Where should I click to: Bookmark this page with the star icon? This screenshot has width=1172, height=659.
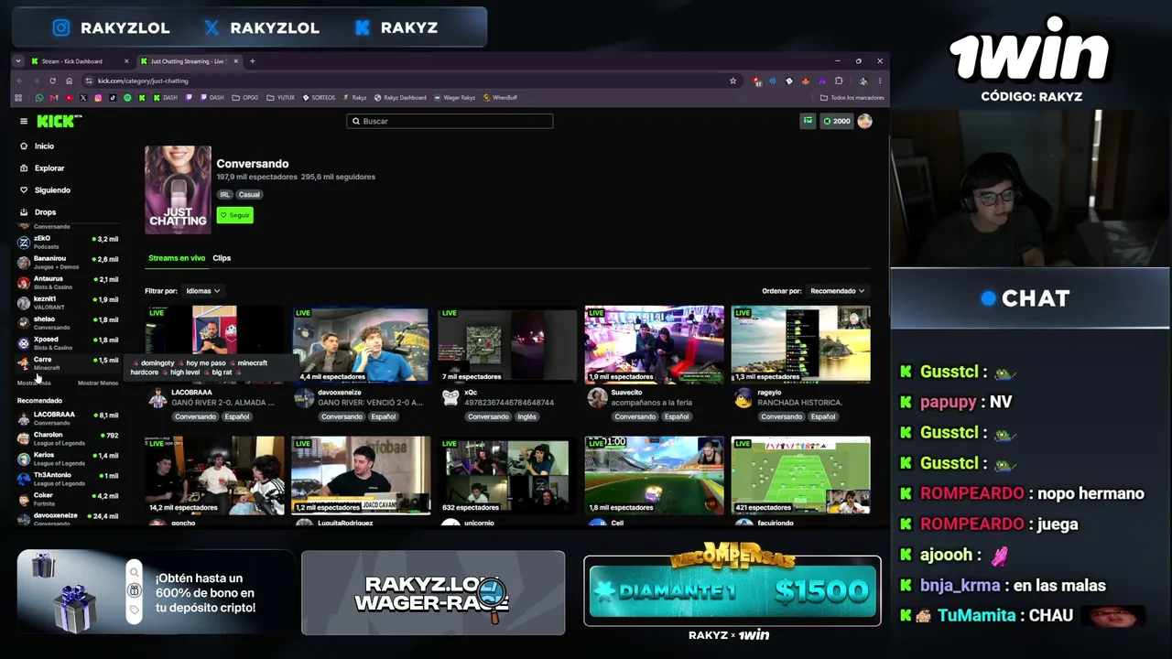click(x=732, y=81)
